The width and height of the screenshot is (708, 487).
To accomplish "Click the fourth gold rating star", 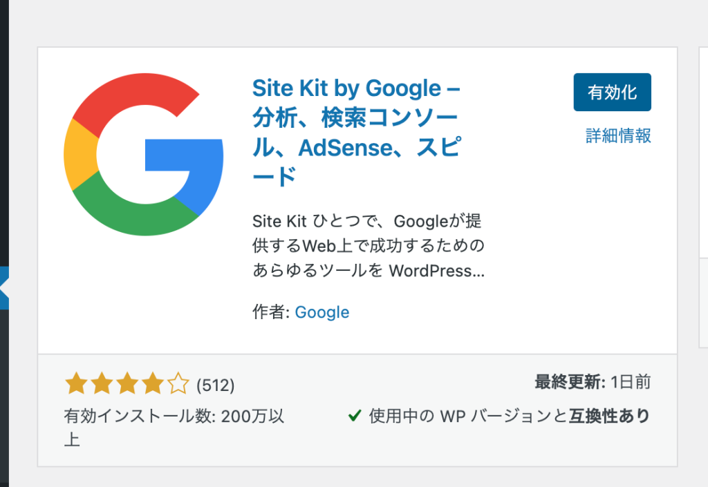I will 153,384.
